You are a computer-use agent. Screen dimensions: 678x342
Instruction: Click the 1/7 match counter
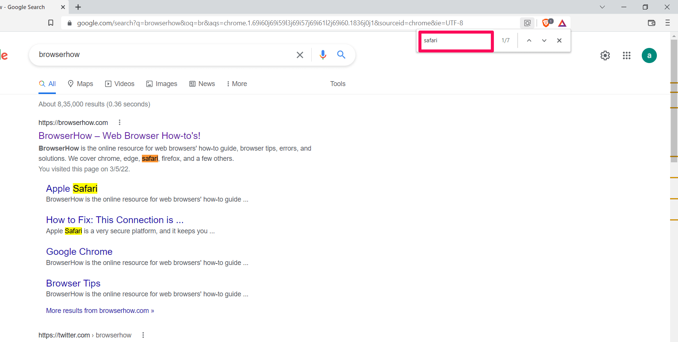point(506,40)
